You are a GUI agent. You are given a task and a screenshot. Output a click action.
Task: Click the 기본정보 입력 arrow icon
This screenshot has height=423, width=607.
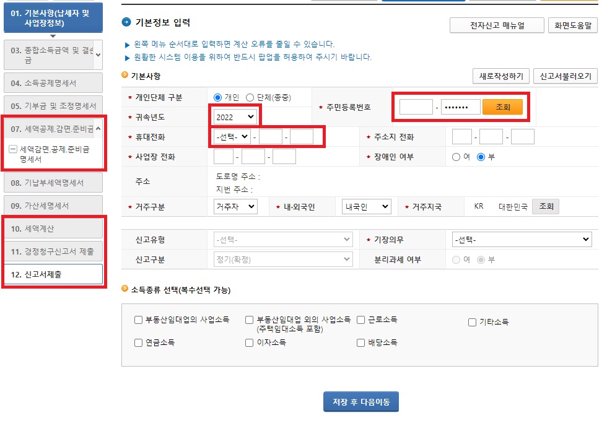click(126, 22)
